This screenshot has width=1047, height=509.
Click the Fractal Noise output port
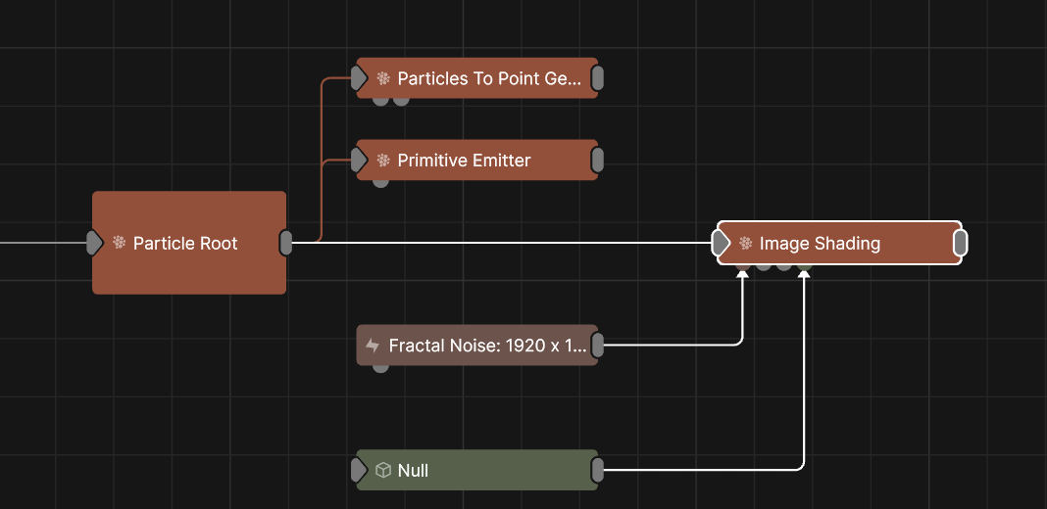(x=598, y=346)
